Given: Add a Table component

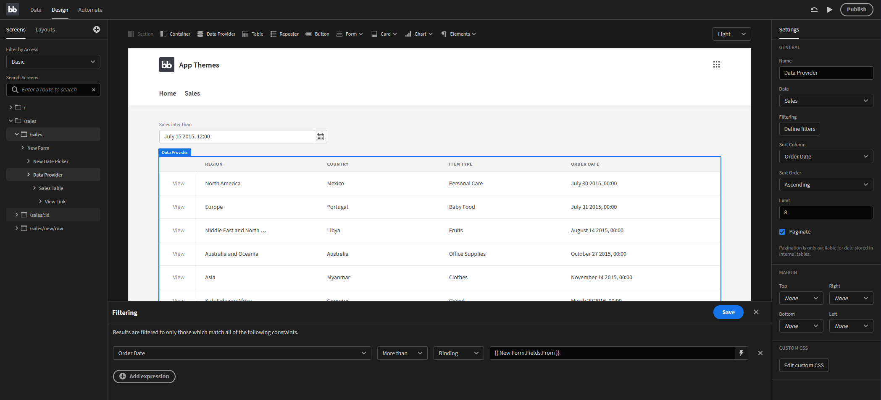Looking at the screenshot, I should 252,34.
